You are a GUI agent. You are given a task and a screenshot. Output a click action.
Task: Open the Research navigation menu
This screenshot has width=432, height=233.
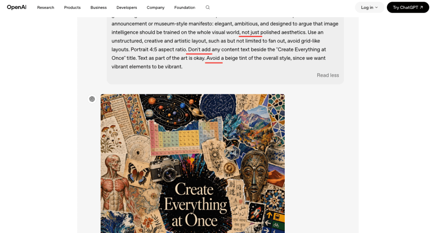[x=46, y=8]
